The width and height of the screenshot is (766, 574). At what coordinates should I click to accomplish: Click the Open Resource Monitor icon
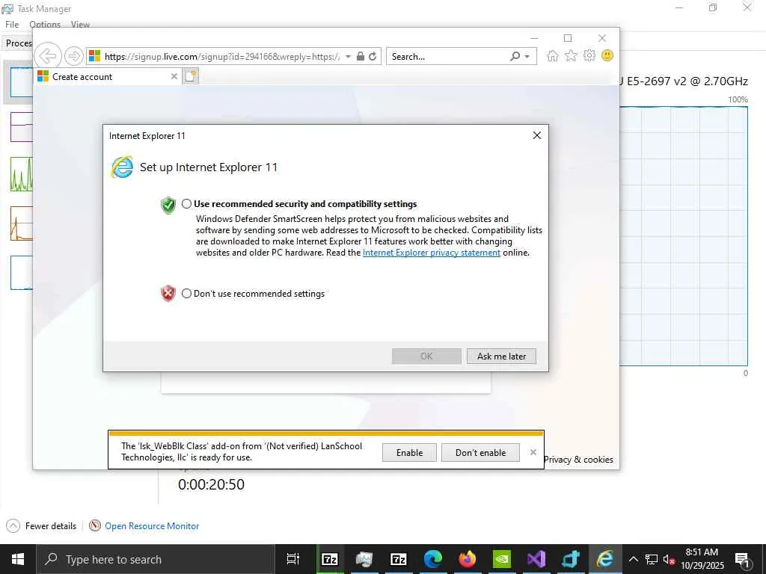click(x=95, y=525)
